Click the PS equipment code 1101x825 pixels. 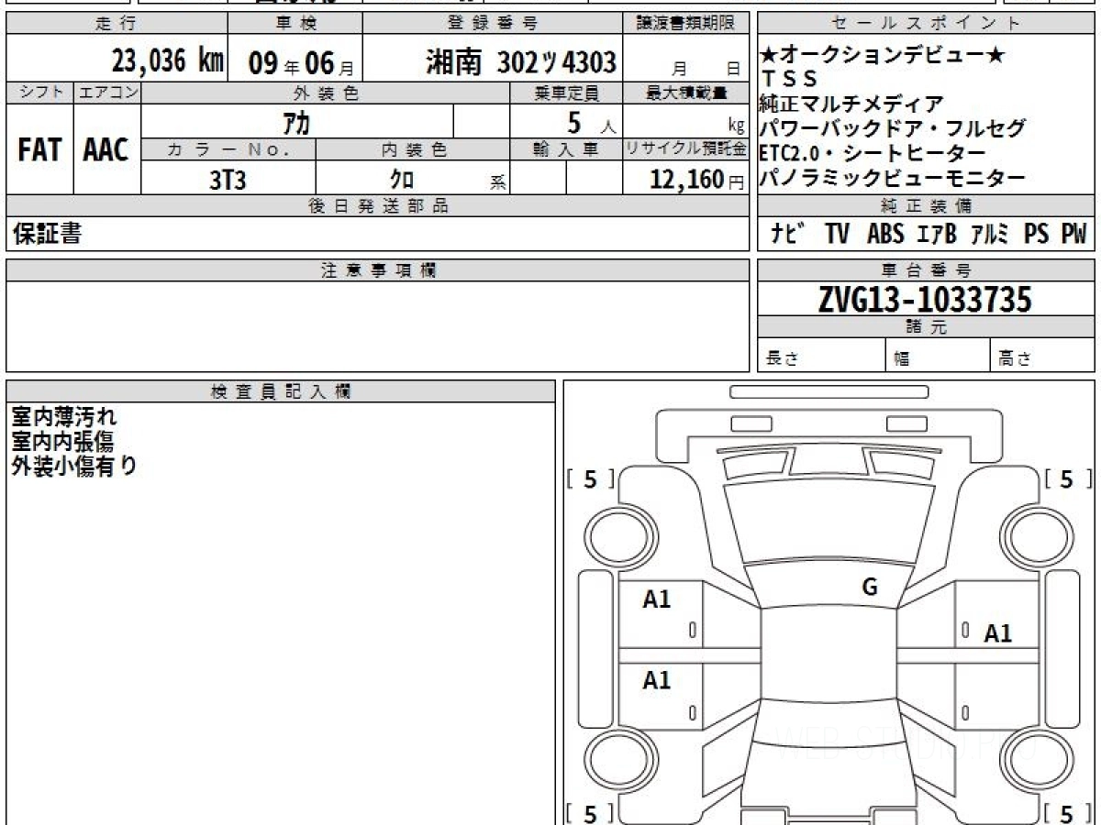coord(1037,234)
